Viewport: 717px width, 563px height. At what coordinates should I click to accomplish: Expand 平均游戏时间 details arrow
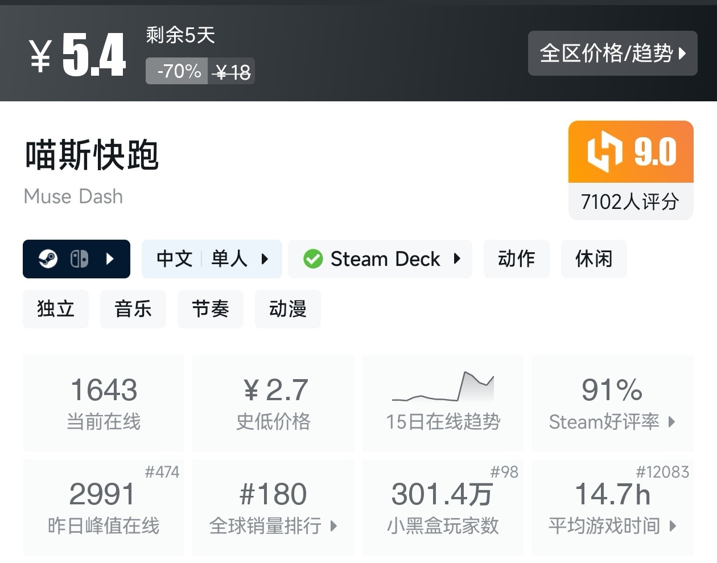click(673, 526)
